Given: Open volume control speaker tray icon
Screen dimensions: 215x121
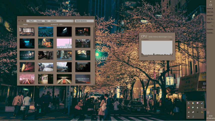Looking at the screenshot, I should point(202,107).
